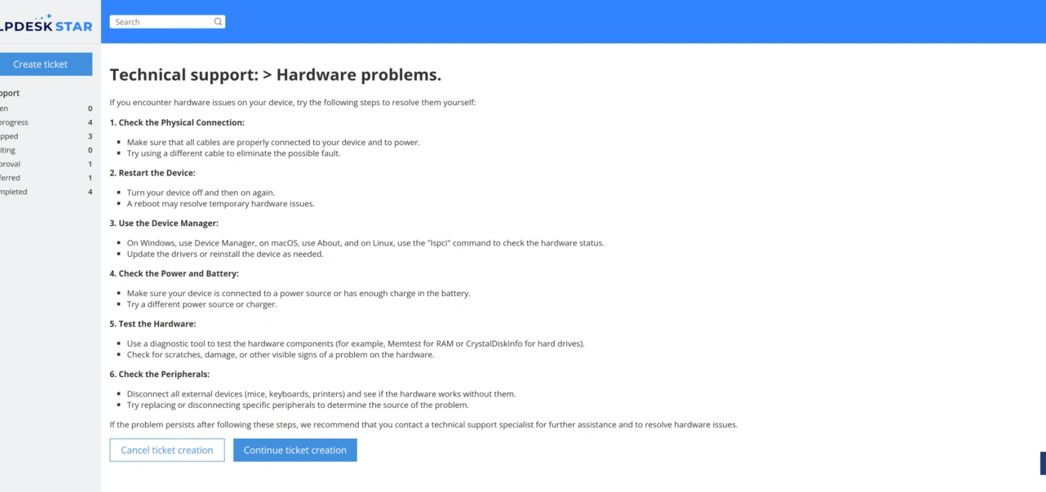Click '5. Test the Hardware:' heading
The image size is (1046, 492).
click(153, 324)
